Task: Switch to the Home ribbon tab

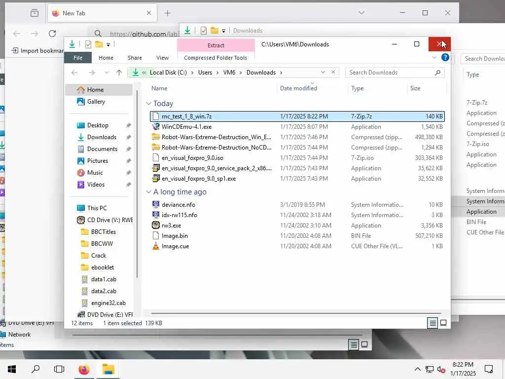Action: [x=106, y=58]
